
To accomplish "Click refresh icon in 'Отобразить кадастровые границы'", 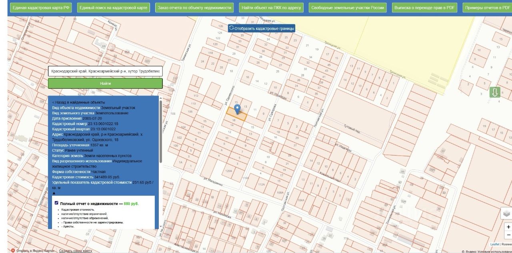I will [x=231, y=28].
